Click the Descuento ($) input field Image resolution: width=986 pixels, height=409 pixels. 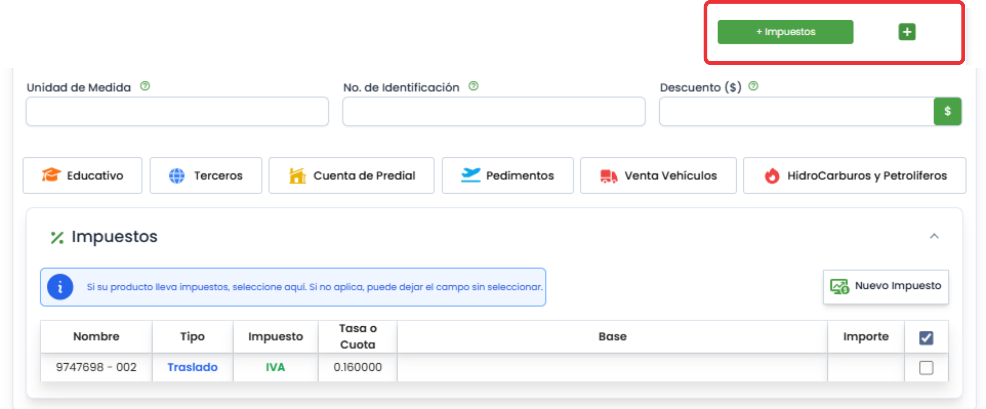[x=796, y=111]
